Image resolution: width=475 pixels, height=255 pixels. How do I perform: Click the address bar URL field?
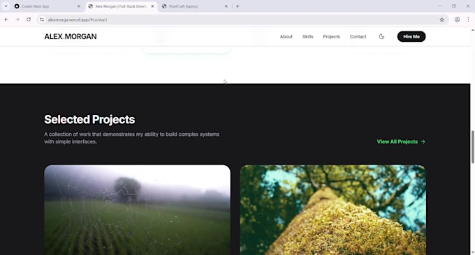tap(242, 20)
